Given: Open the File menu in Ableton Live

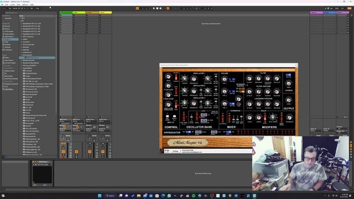Looking at the screenshot, I should click(x=2, y=4).
